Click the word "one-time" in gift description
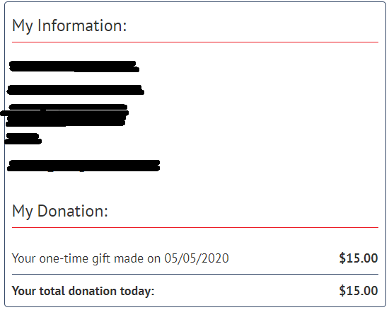The height and width of the screenshot is (310, 389). [x=64, y=258]
